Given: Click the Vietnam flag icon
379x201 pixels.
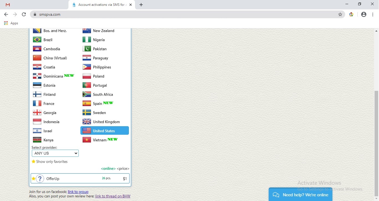Looking at the screenshot, I should [87, 140].
